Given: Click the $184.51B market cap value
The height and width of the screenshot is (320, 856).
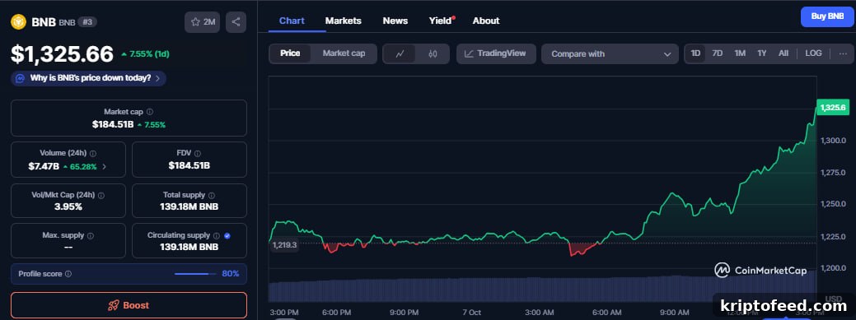Looking at the screenshot, I should (x=113, y=124).
